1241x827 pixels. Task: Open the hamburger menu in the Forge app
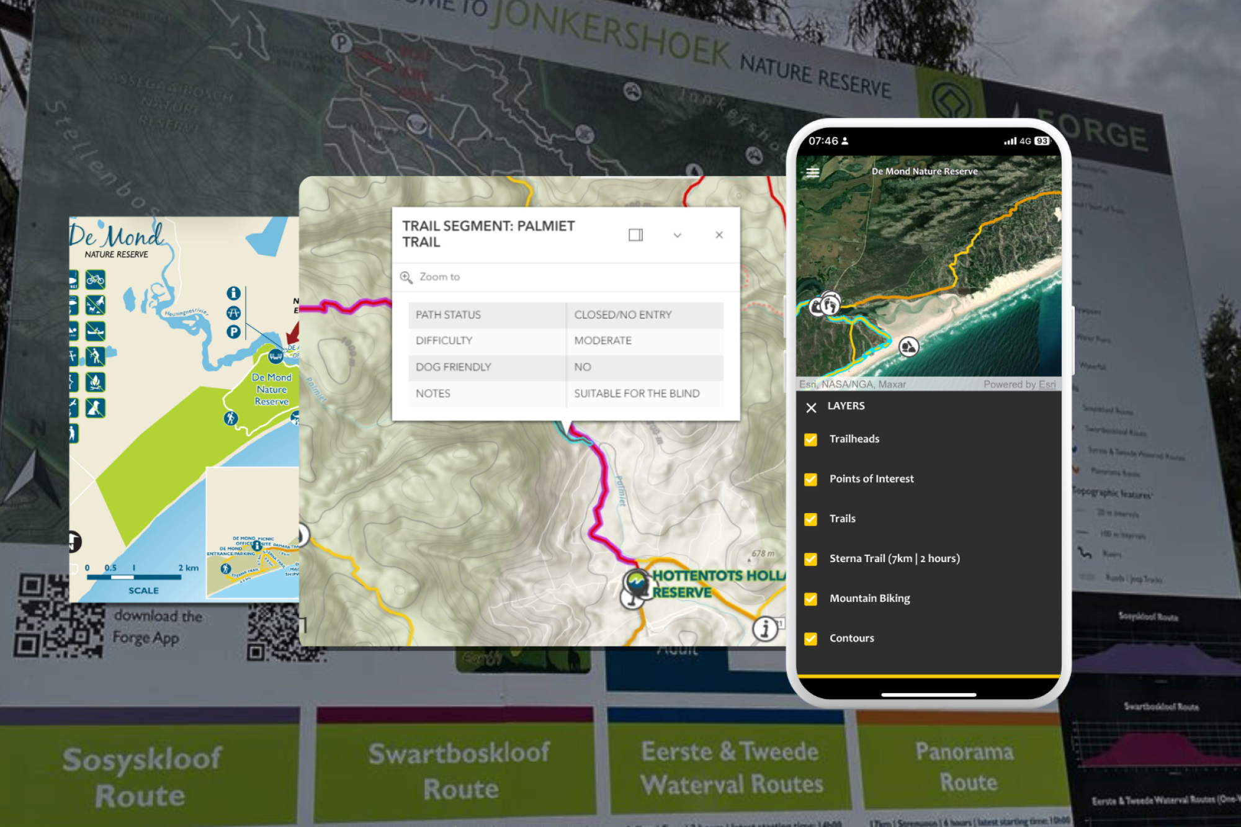click(x=813, y=172)
